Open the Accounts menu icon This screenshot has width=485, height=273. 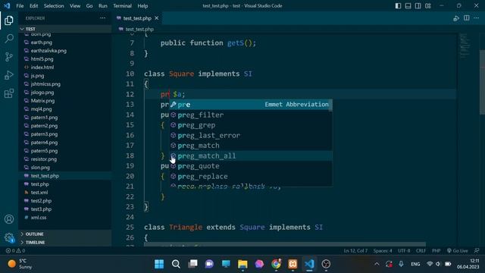(9, 219)
